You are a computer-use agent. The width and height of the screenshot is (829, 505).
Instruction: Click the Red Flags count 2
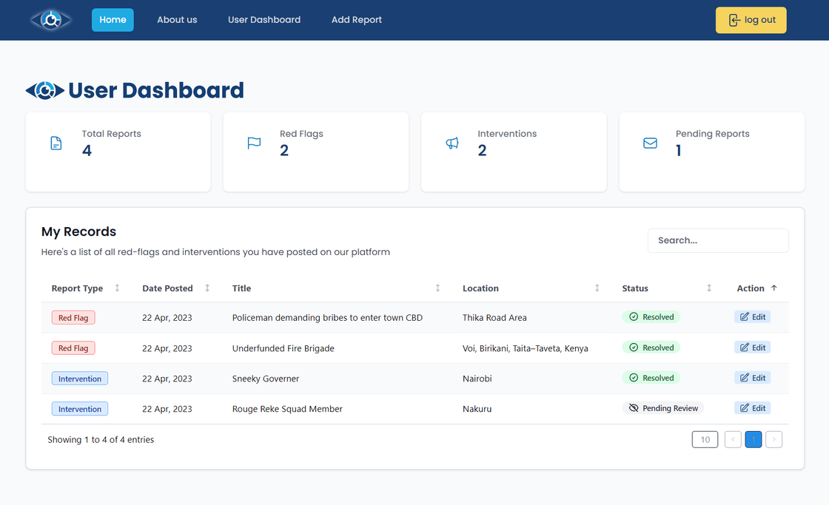[284, 151]
